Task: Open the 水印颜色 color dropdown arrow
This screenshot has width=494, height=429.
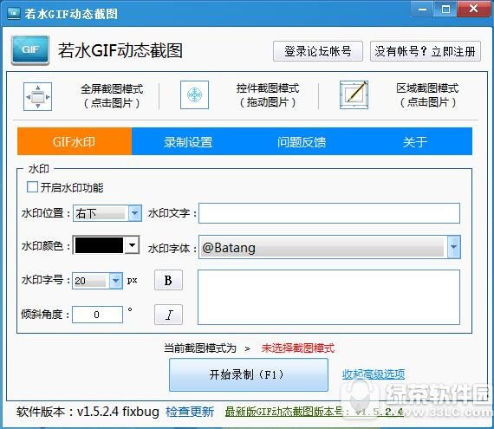Action: coord(133,245)
